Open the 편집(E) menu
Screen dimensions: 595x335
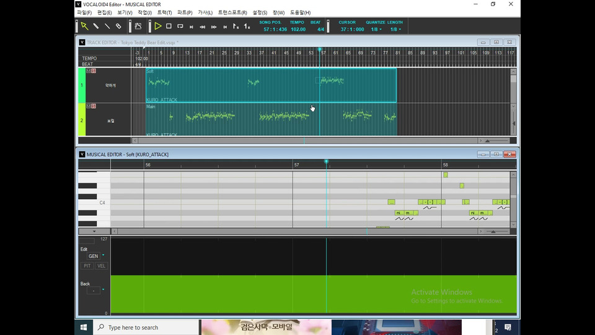click(x=104, y=12)
